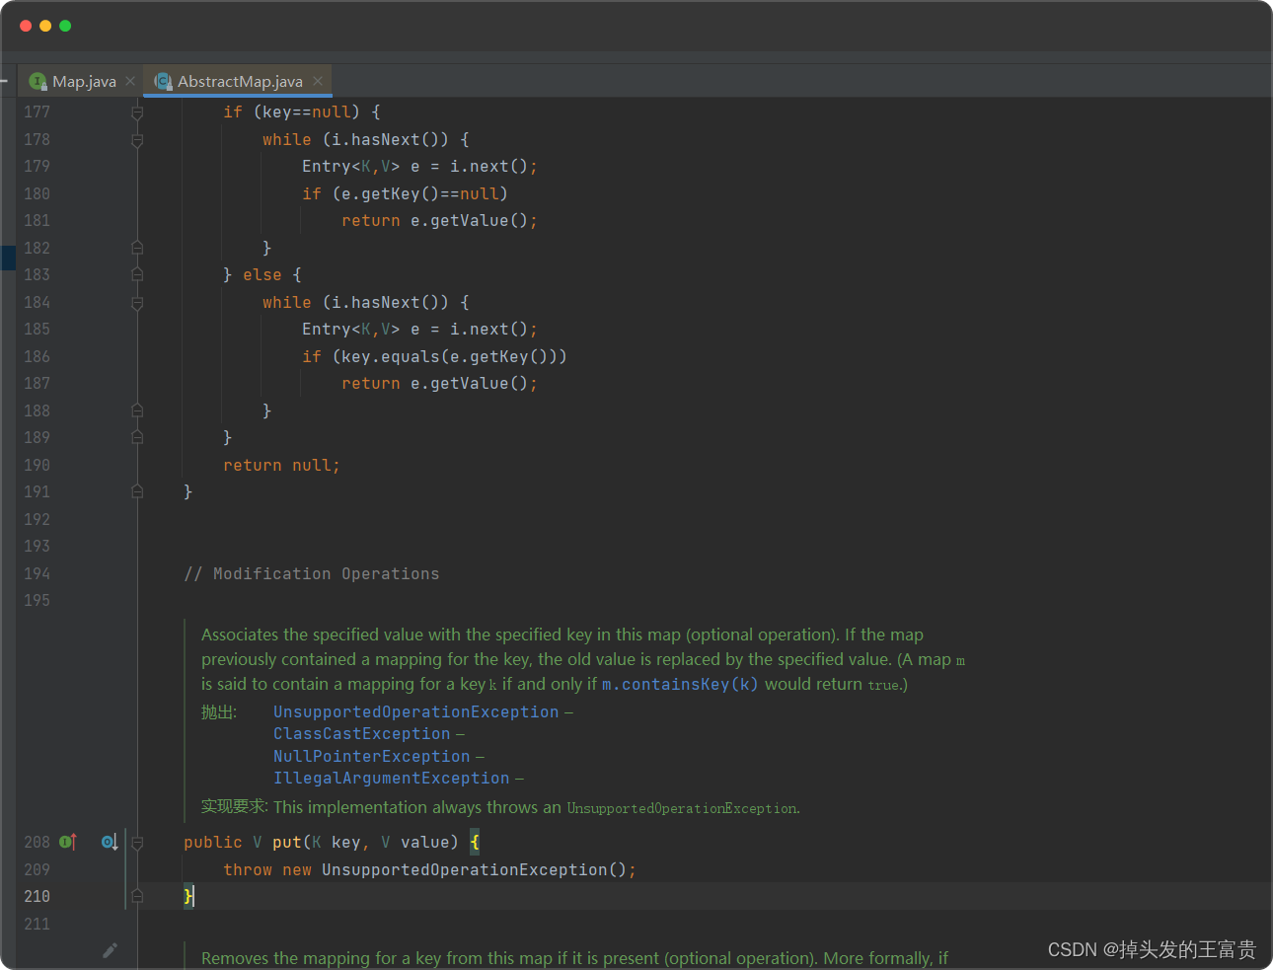Click 'throw new UnsupportedOperationException();' line
This screenshot has width=1273, height=970.
(429, 870)
